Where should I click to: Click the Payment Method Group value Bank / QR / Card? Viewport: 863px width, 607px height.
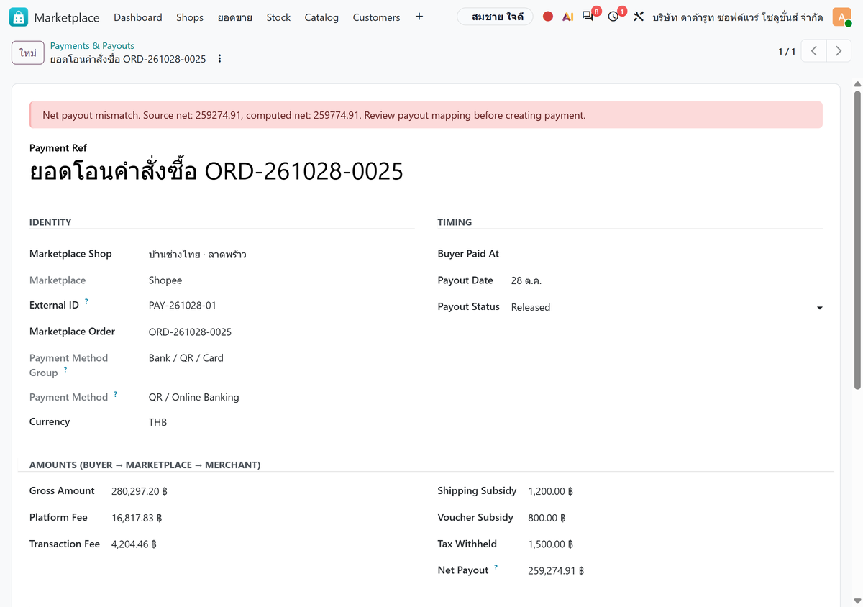(186, 358)
